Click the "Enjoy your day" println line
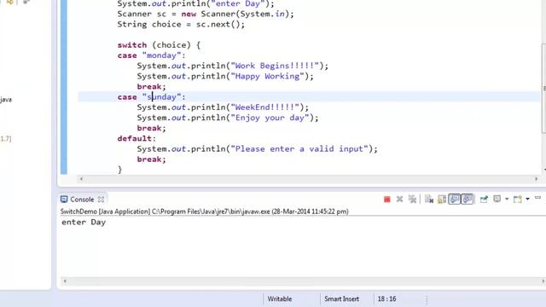The image size is (546, 307). coord(228,118)
